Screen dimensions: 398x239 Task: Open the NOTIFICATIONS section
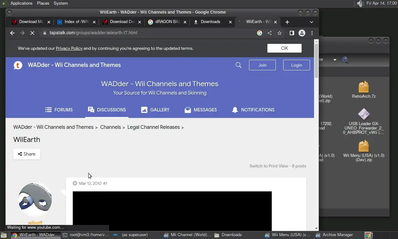point(253,110)
